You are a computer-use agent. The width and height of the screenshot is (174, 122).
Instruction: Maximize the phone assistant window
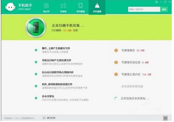[165, 2]
